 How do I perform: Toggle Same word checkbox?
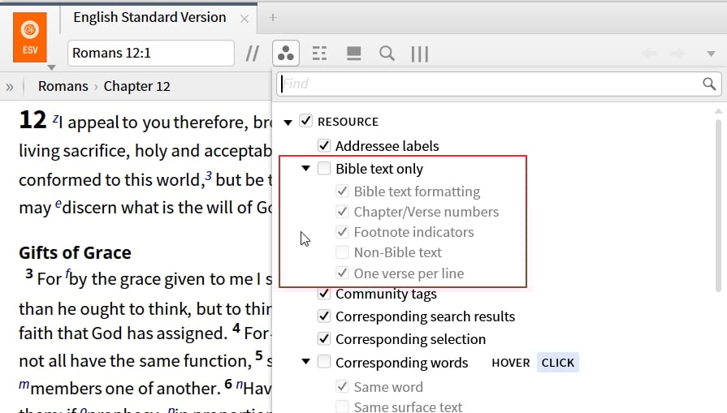[342, 385]
